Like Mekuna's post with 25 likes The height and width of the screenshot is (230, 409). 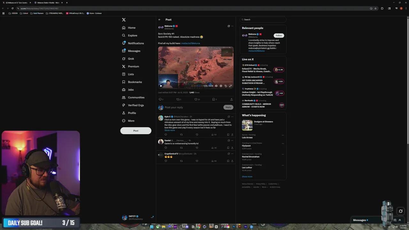196,99
